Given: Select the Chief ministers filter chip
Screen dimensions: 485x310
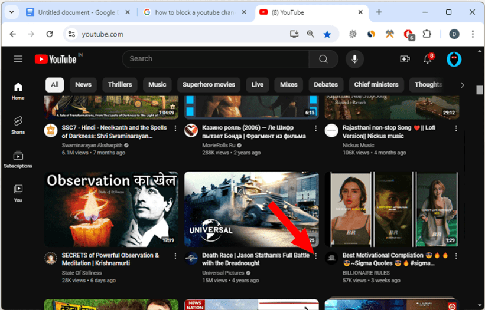Looking at the screenshot, I should click(376, 85).
